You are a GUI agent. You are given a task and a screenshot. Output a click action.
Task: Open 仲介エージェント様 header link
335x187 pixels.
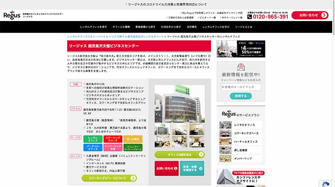[x=231, y=17]
